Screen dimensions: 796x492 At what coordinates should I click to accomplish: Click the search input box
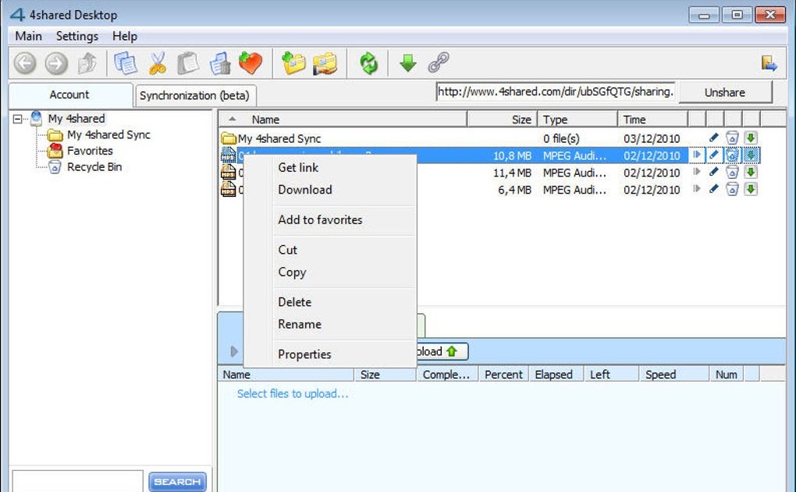point(78,481)
